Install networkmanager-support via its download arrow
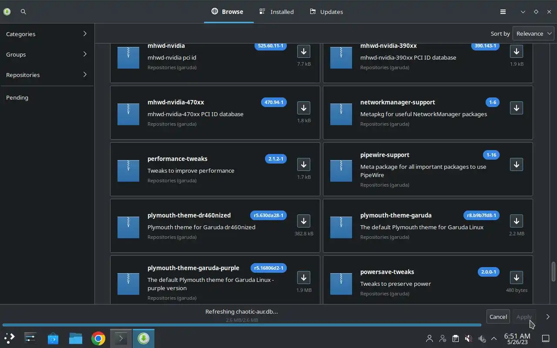The width and height of the screenshot is (557, 348). pos(516,108)
